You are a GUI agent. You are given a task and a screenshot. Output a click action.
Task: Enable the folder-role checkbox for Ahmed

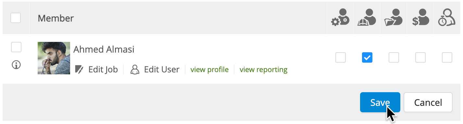tap(394, 57)
